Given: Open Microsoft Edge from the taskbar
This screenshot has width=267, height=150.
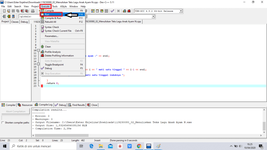Looking at the screenshot, I should click(91, 146).
